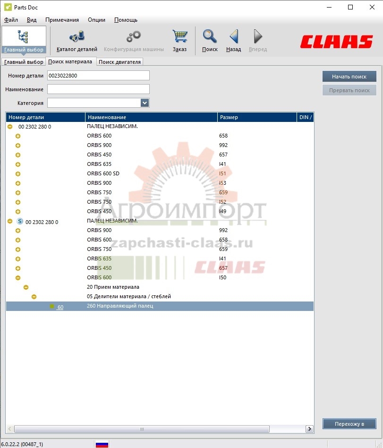Sort by the Размер column header

point(257,117)
